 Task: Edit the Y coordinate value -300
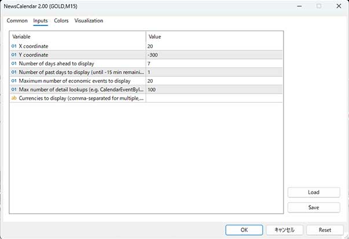point(214,55)
